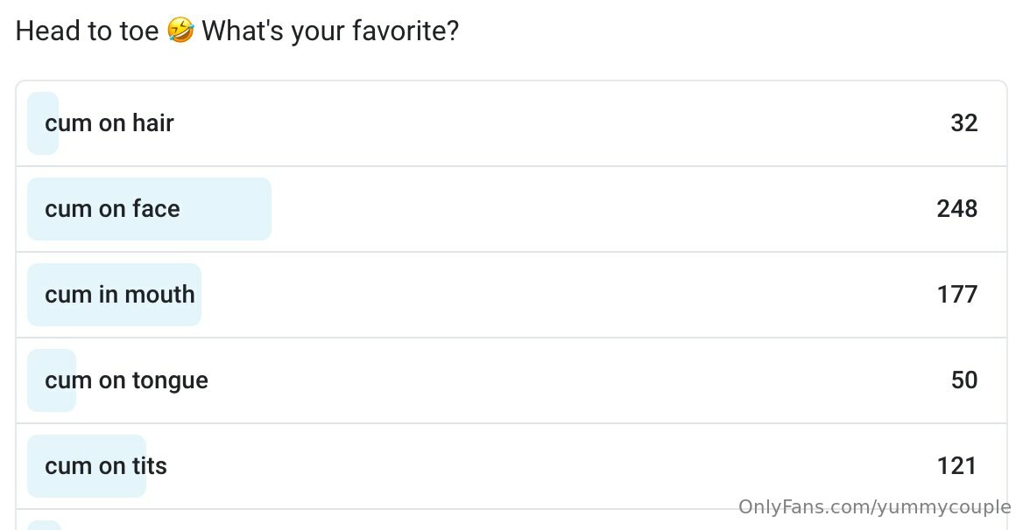
Task: Select the 'cum on hair' poll option
Action: click(x=511, y=123)
